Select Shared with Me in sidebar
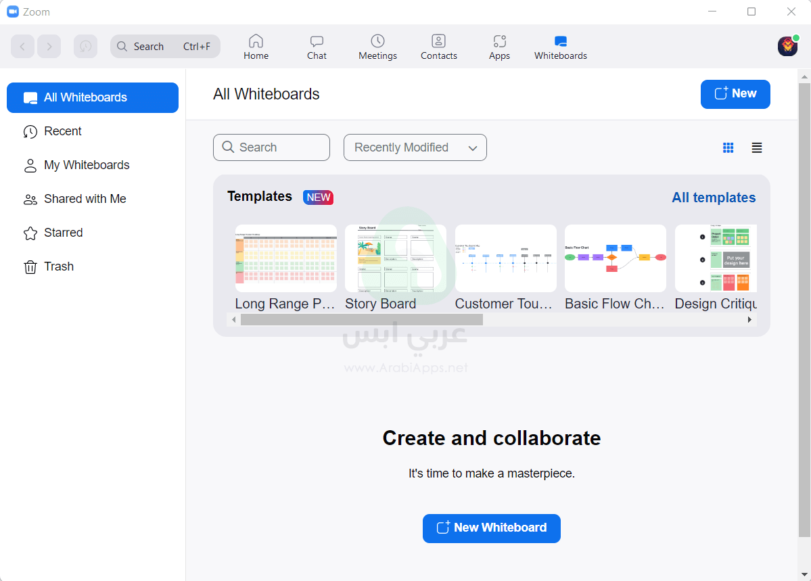This screenshot has width=811, height=581. coord(85,199)
